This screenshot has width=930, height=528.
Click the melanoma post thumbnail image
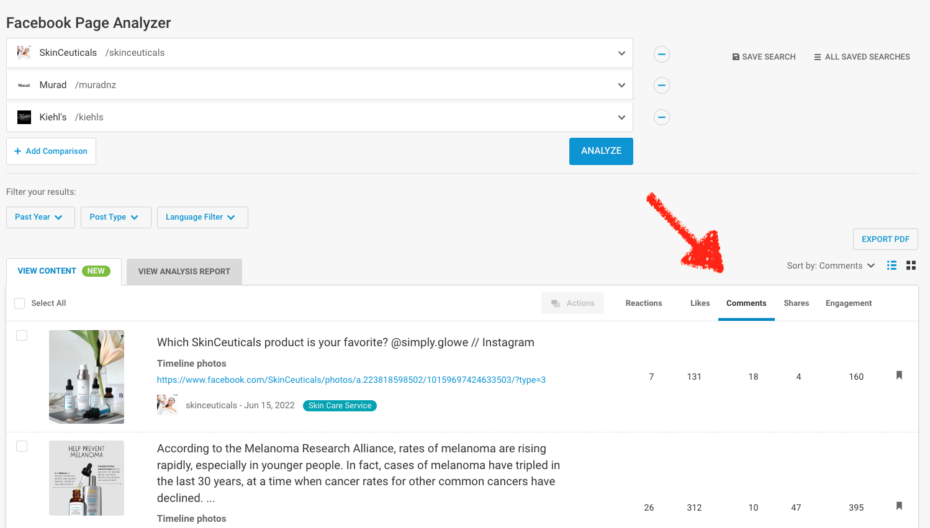pos(86,478)
